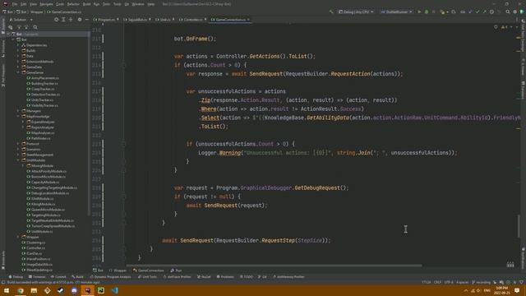Viewport: 526px width, 296px height.
Task: Click magnifier search icon in Solution explorer toolbar
Action: tap(35, 27)
